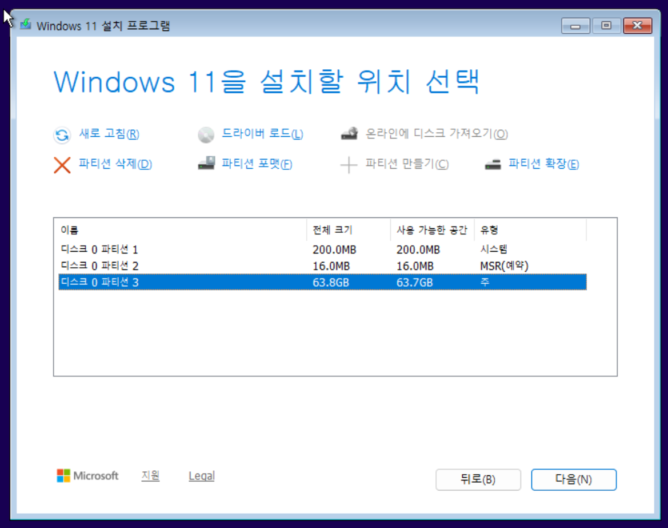Click the 이름 column header
The height and width of the screenshot is (528, 668).
click(182, 231)
